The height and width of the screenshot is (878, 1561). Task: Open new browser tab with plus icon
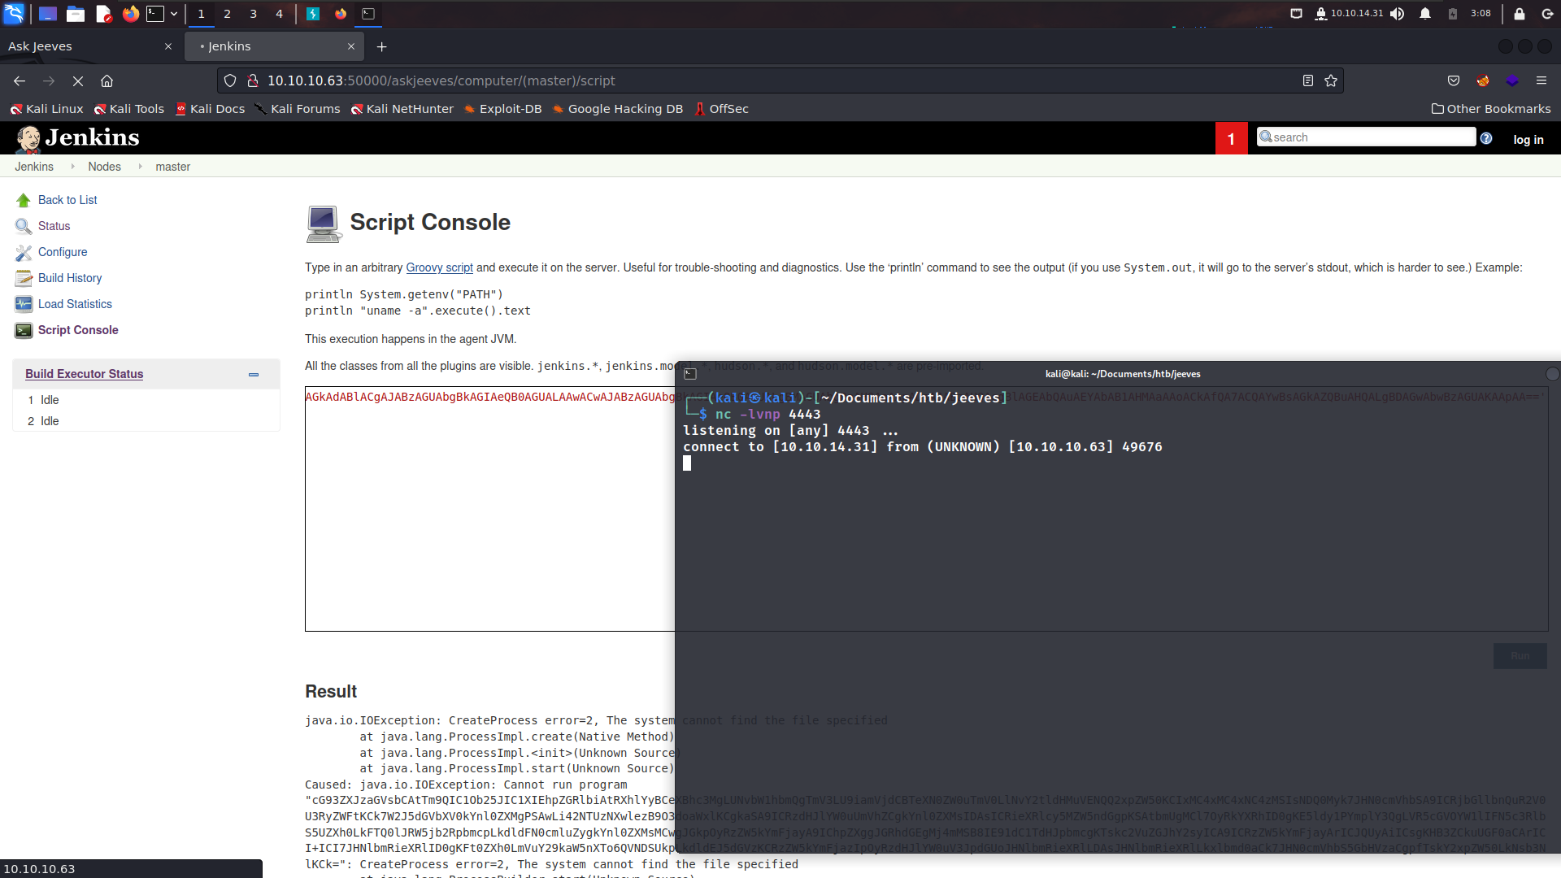(x=382, y=46)
